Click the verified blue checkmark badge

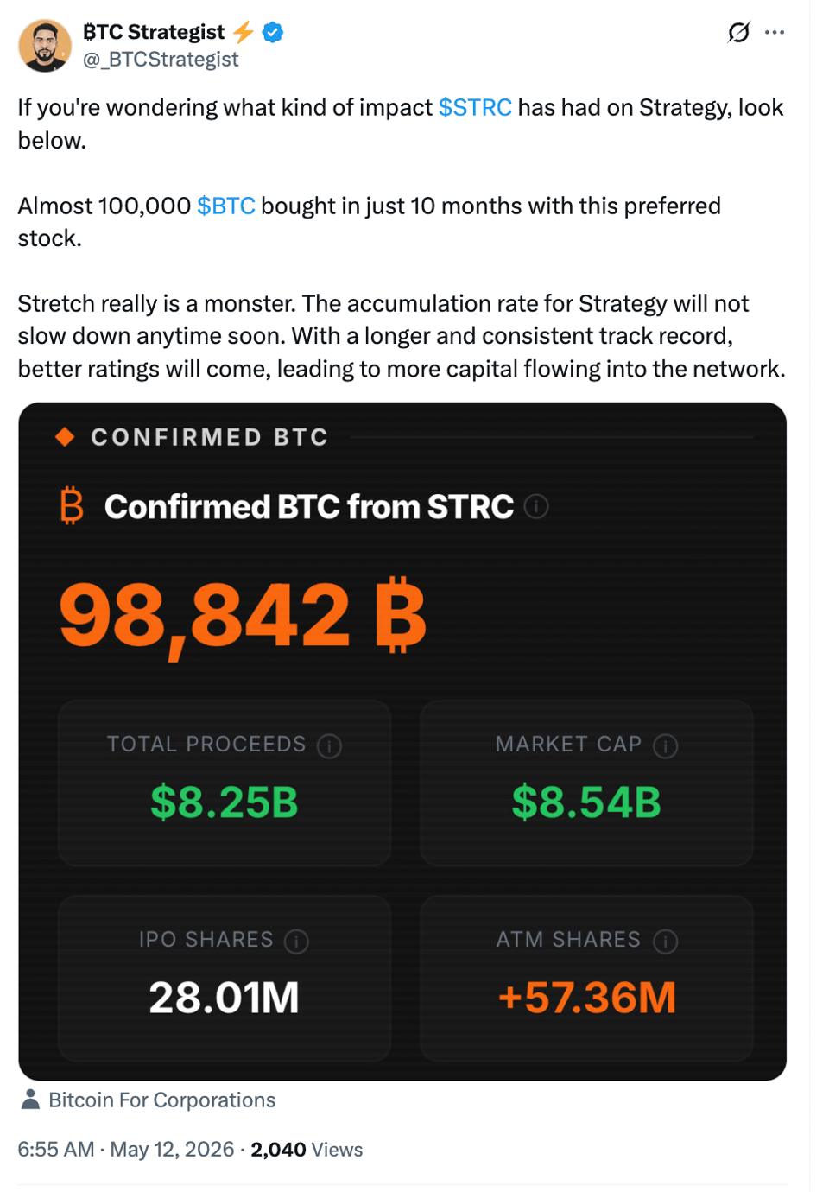pyautogui.click(x=273, y=33)
